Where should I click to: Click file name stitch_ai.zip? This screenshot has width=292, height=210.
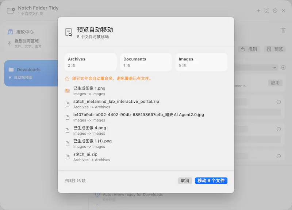click(x=85, y=154)
